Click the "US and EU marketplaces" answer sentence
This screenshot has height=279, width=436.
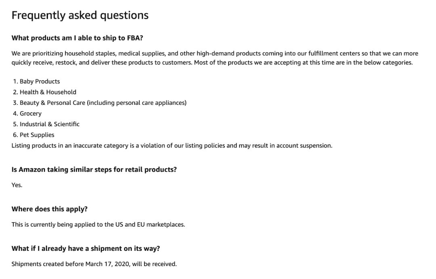tap(145, 225)
